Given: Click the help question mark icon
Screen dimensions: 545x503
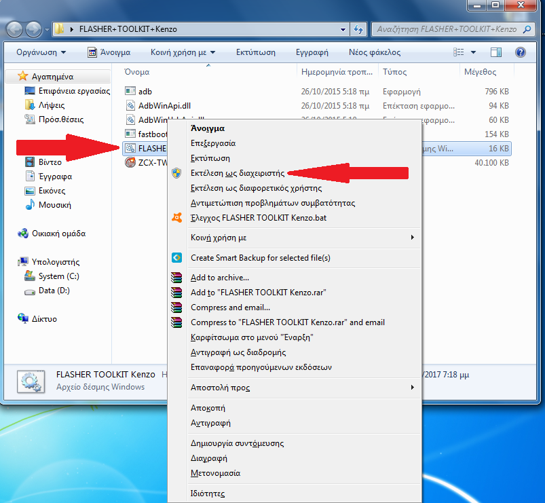Looking at the screenshot, I should click(x=520, y=52).
